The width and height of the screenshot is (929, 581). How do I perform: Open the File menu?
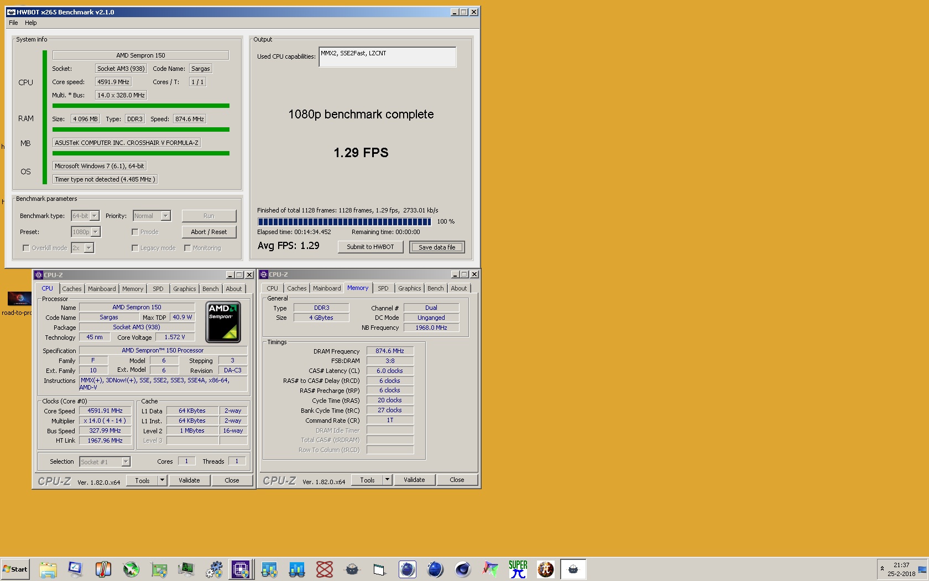tap(13, 23)
